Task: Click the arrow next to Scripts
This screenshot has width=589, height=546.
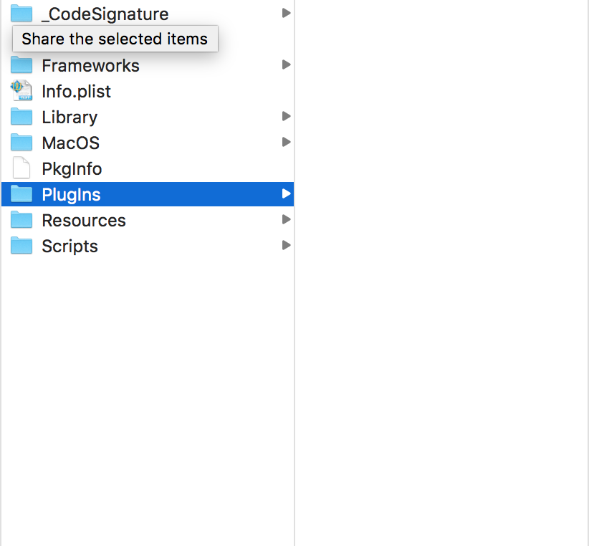Action: [x=286, y=245]
